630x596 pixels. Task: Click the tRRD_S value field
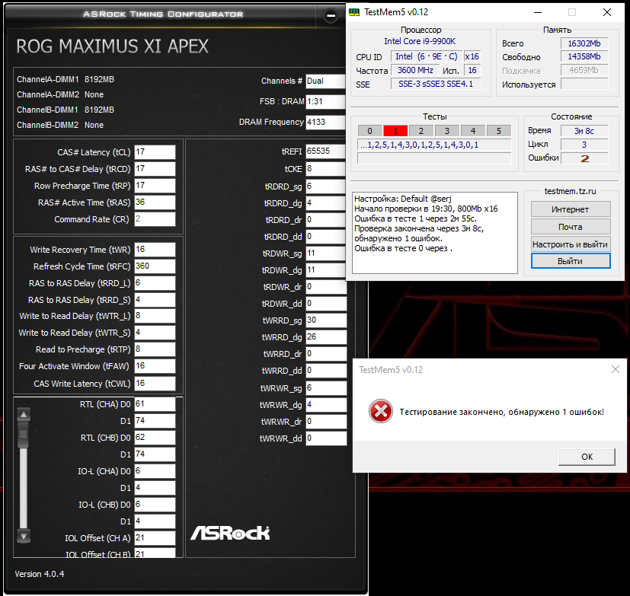(x=155, y=300)
